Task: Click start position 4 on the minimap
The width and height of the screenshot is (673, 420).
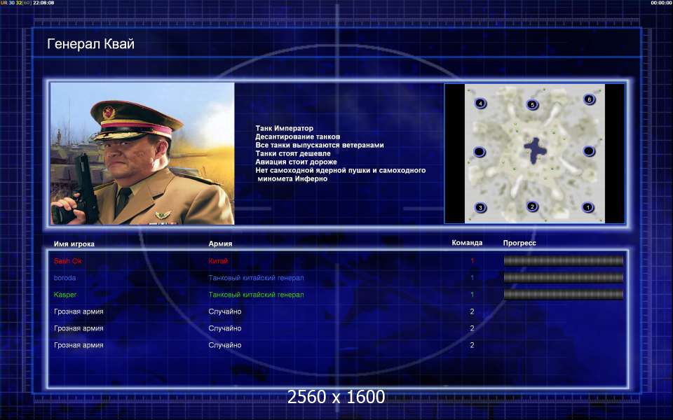Action: click(480, 104)
